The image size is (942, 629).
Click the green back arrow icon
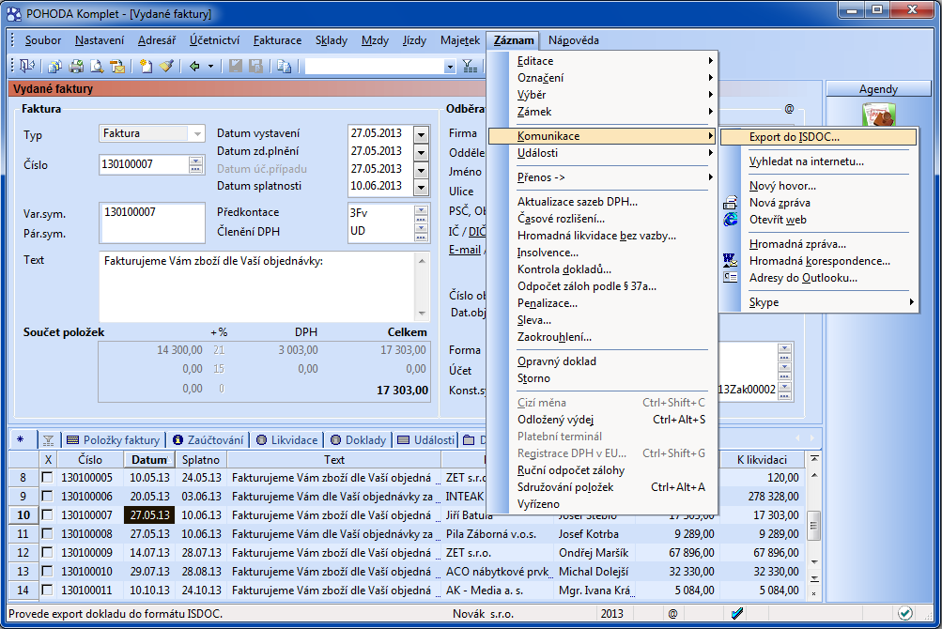coord(194,66)
